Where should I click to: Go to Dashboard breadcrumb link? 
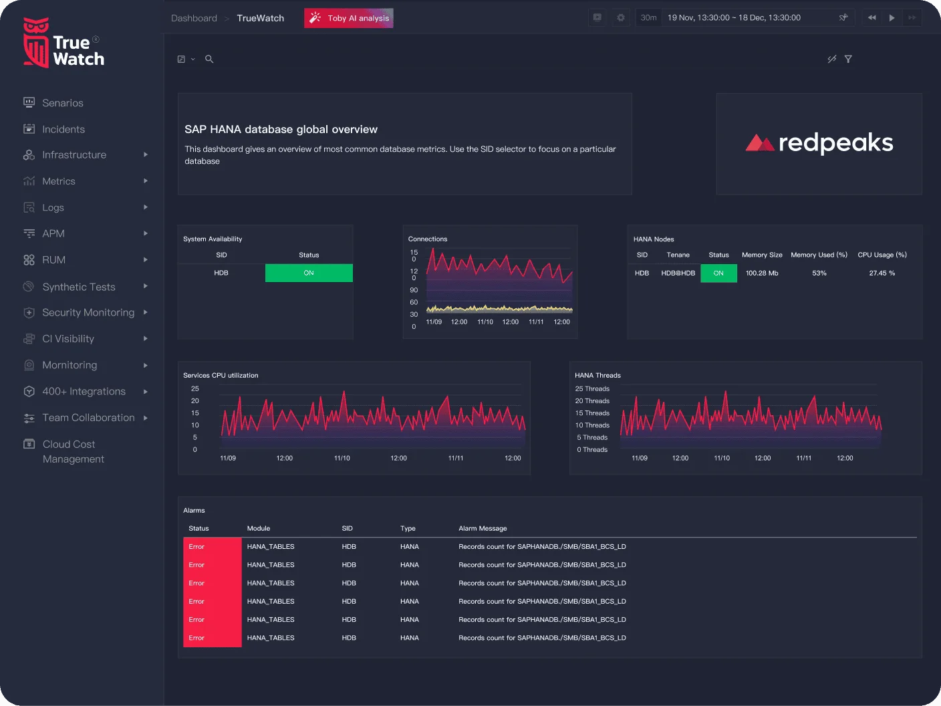coord(194,18)
